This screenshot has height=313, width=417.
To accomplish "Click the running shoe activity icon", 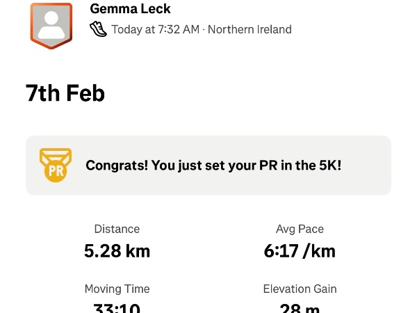I will 98,29.
